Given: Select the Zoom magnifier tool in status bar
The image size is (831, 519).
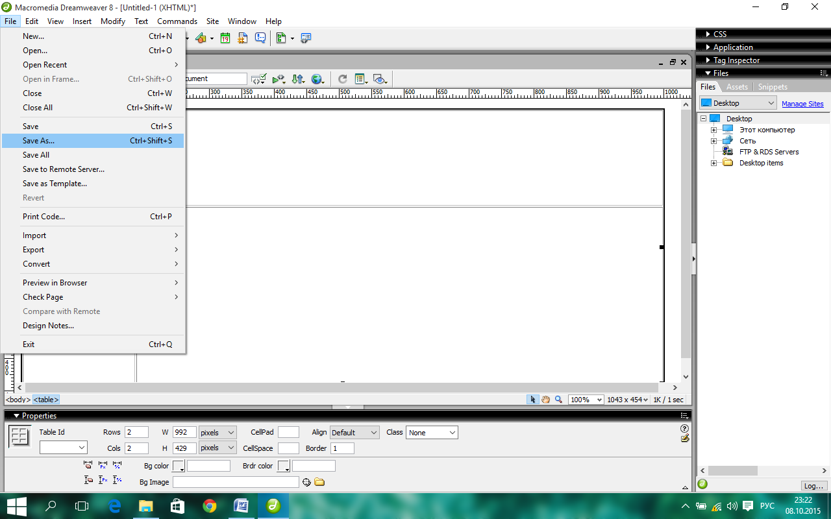Looking at the screenshot, I should click(x=558, y=400).
